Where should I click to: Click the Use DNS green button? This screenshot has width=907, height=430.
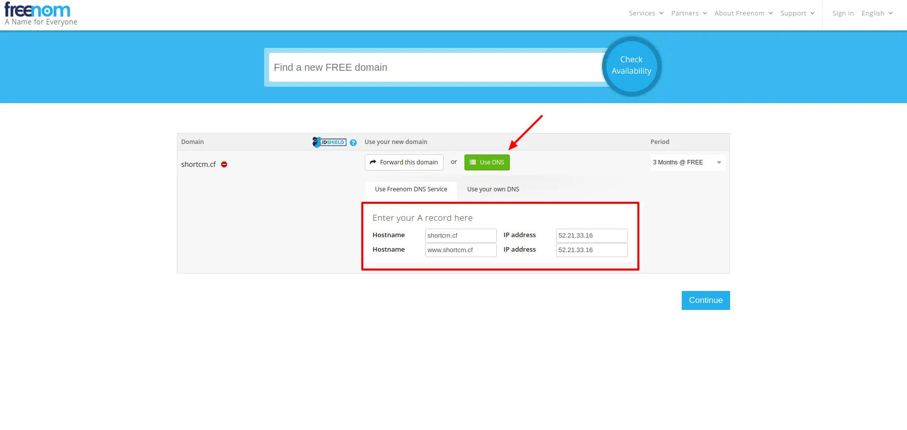487,162
